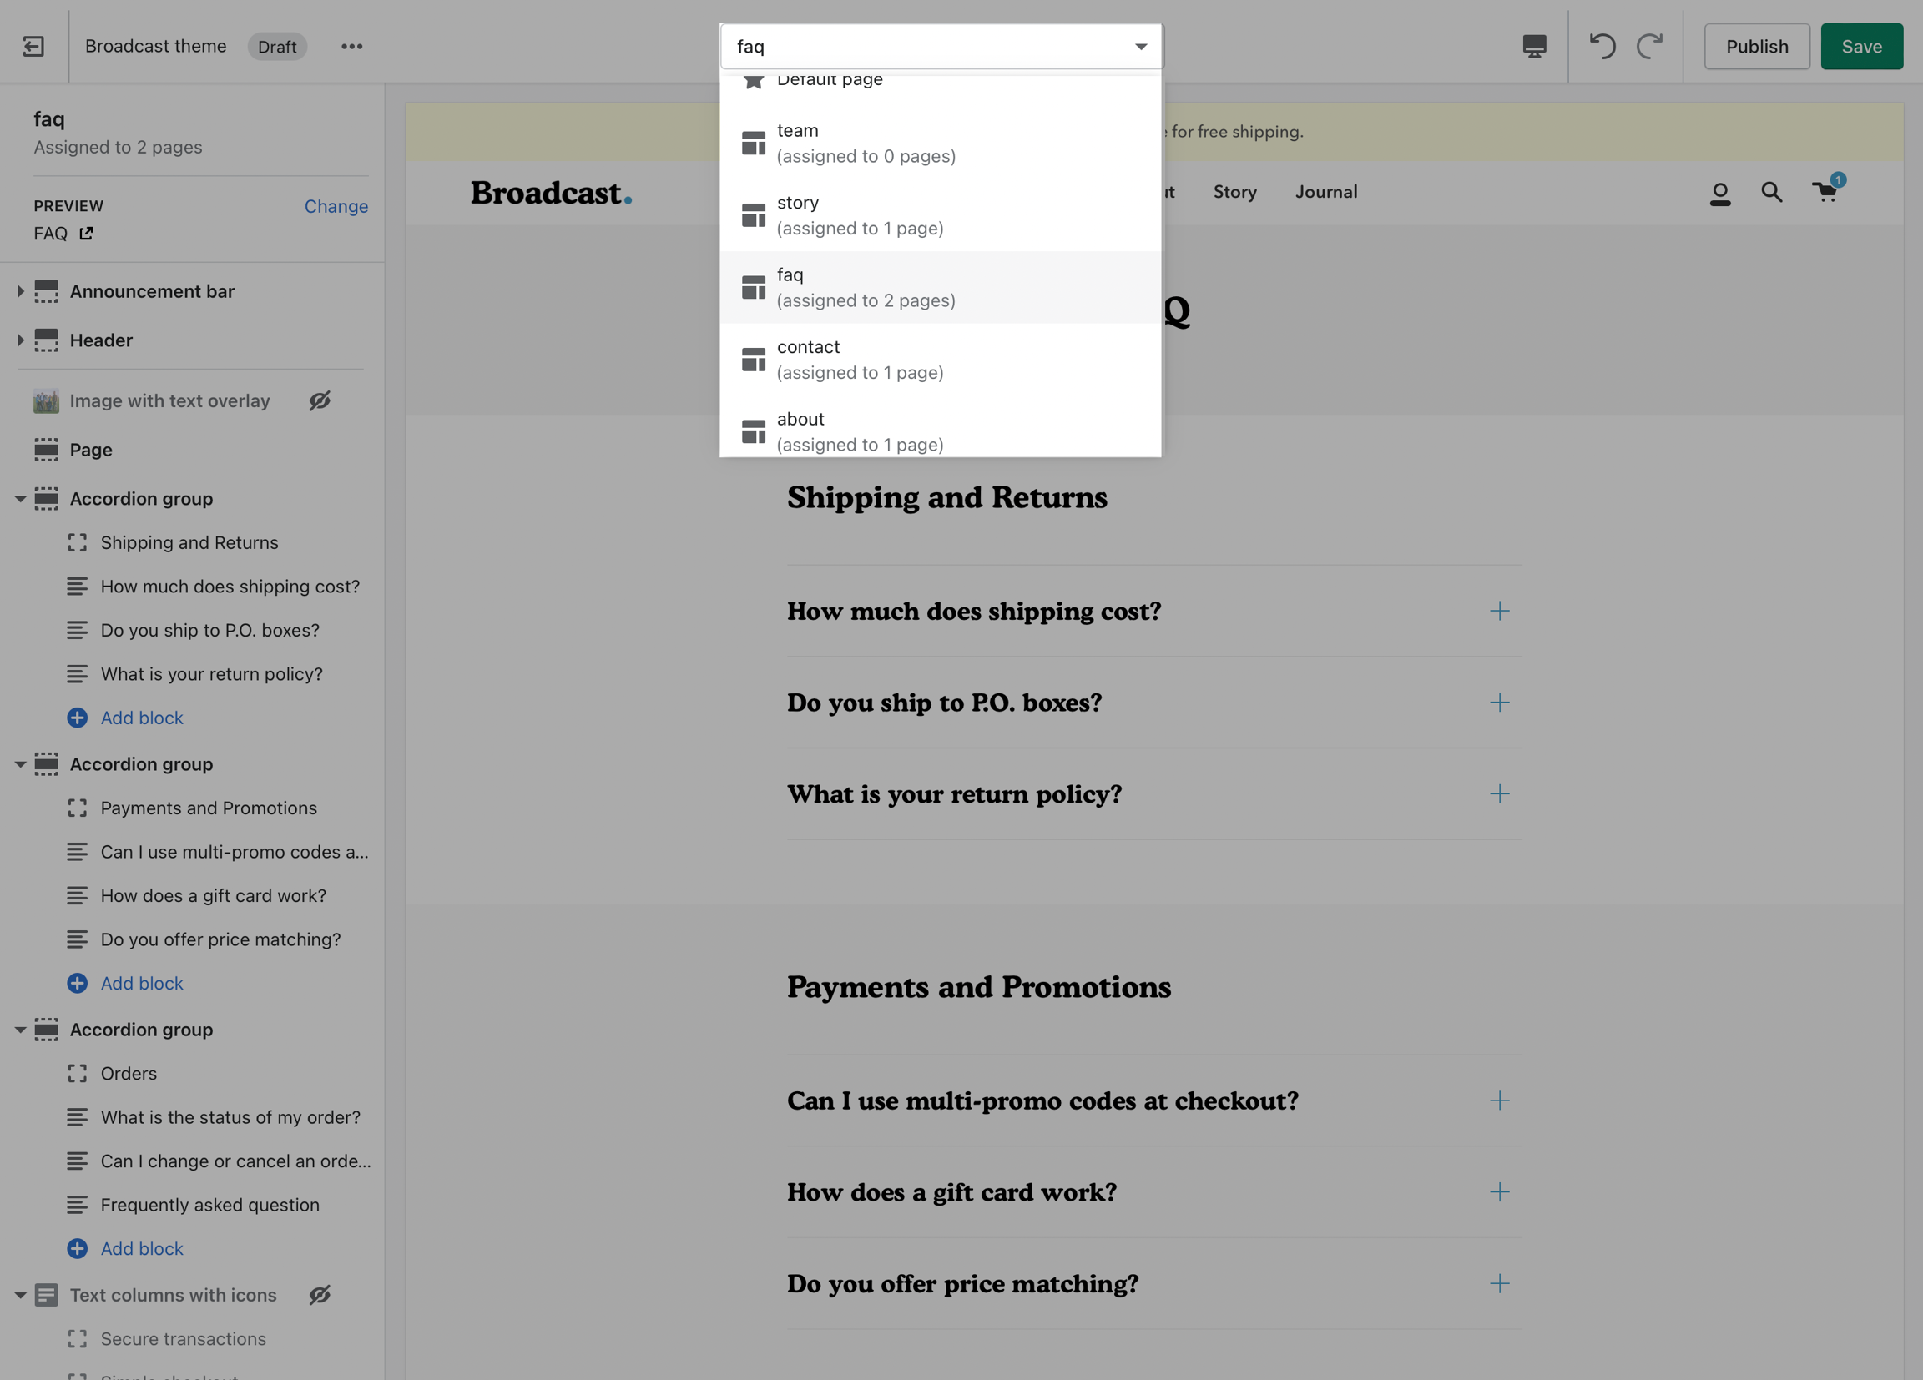1923x1380 pixels.
Task: Unhide the Text columns with icons section
Action: tap(320, 1294)
